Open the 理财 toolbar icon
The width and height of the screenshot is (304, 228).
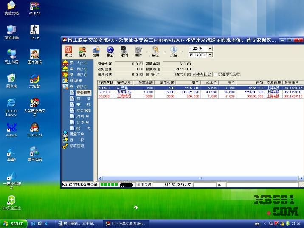pyautogui.click(x=138, y=51)
